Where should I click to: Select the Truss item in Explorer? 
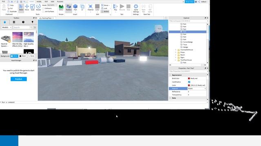(185, 45)
